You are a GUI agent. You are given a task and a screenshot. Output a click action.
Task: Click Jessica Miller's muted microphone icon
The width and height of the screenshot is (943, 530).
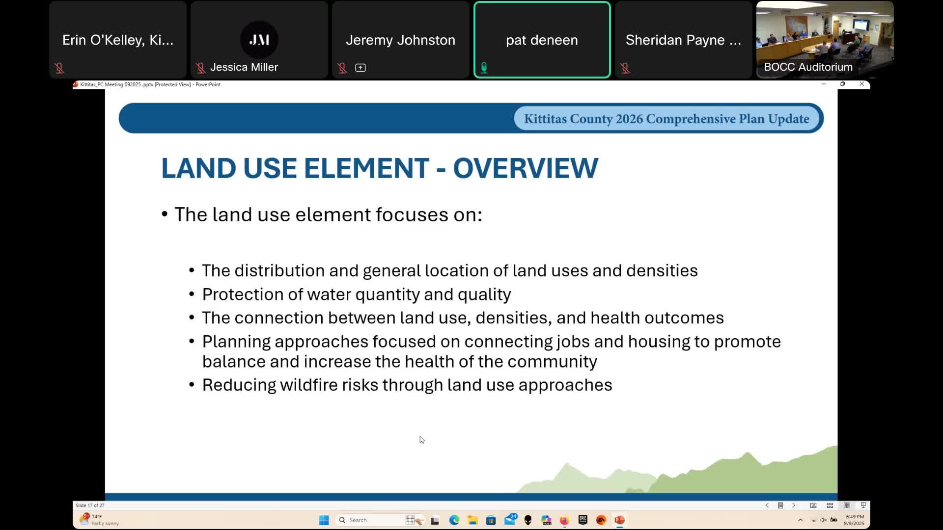click(200, 67)
